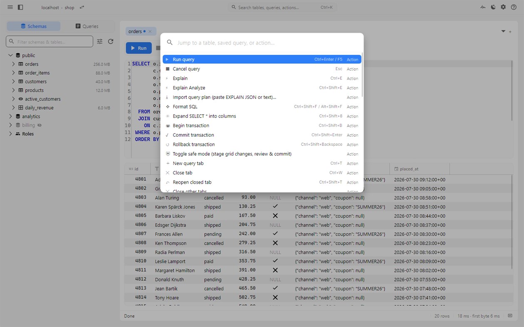Select Expand SELECT * into columns

[262, 116]
